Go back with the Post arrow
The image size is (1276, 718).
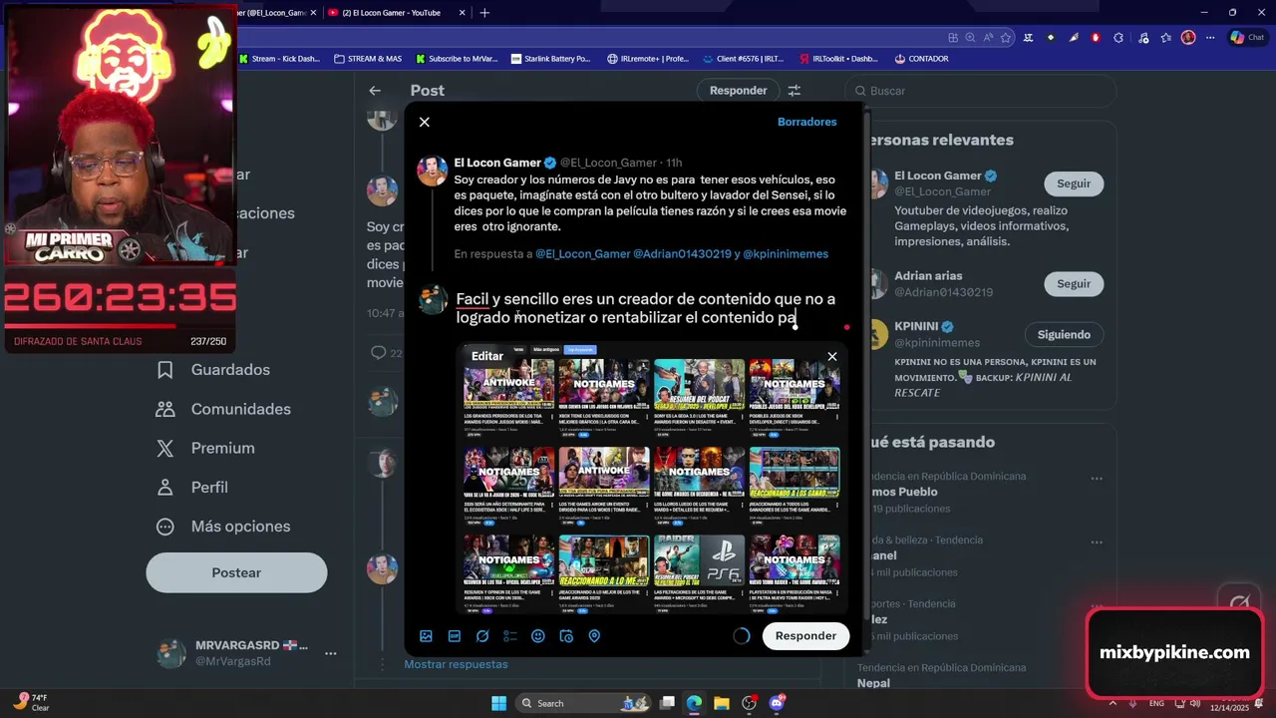(375, 91)
